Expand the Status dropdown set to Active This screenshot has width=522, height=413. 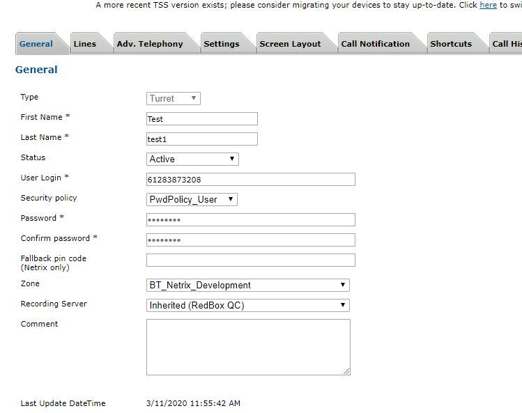click(x=192, y=159)
